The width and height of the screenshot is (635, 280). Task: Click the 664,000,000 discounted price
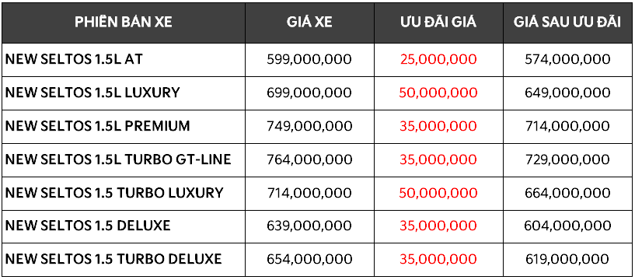(x=568, y=192)
